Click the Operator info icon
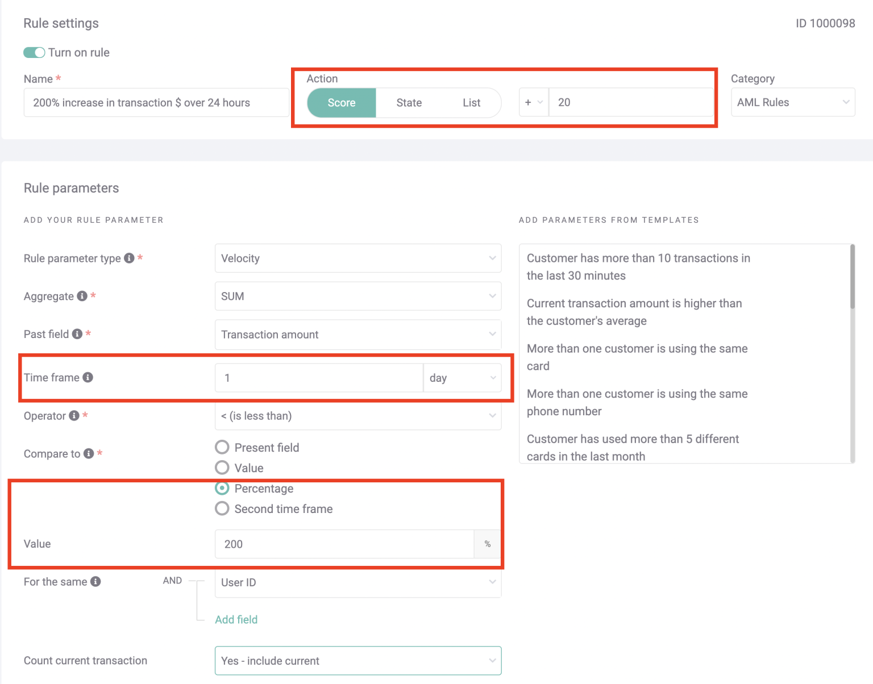Viewport: 873px width, 684px height. pyautogui.click(x=74, y=415)
